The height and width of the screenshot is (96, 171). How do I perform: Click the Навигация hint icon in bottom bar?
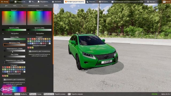3,94
